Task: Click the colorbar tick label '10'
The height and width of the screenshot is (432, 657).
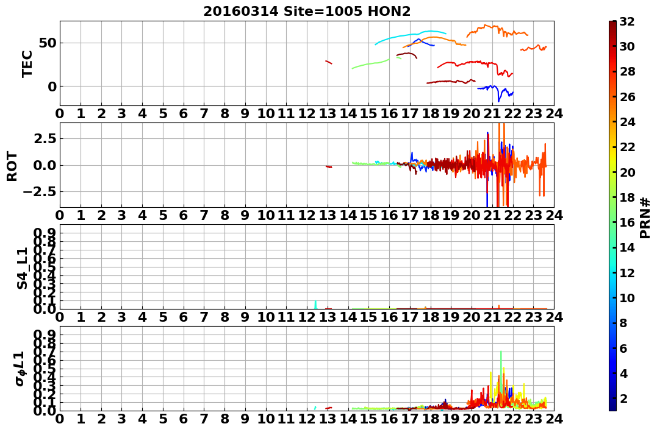Action: (627, 297)
